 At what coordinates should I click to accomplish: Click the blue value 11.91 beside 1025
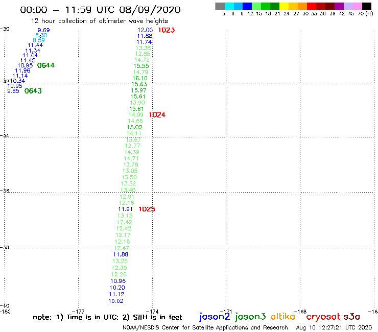(x=125, y=209)
